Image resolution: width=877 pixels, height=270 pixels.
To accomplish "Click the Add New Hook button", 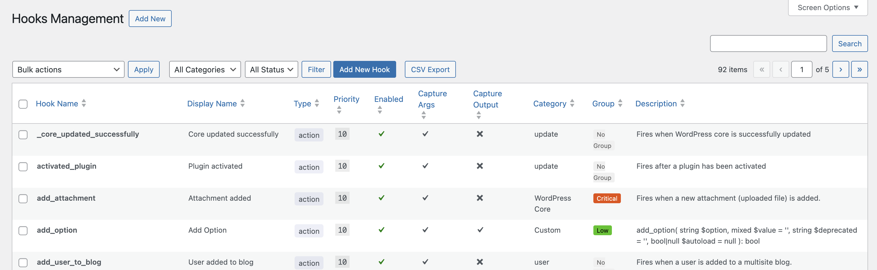I will [x=364, y=69].
